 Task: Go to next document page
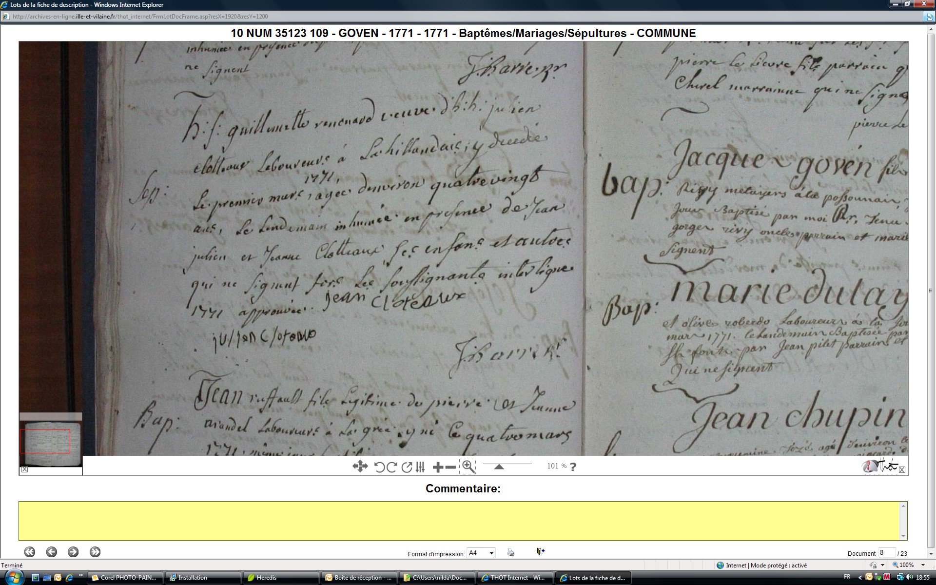73,552
